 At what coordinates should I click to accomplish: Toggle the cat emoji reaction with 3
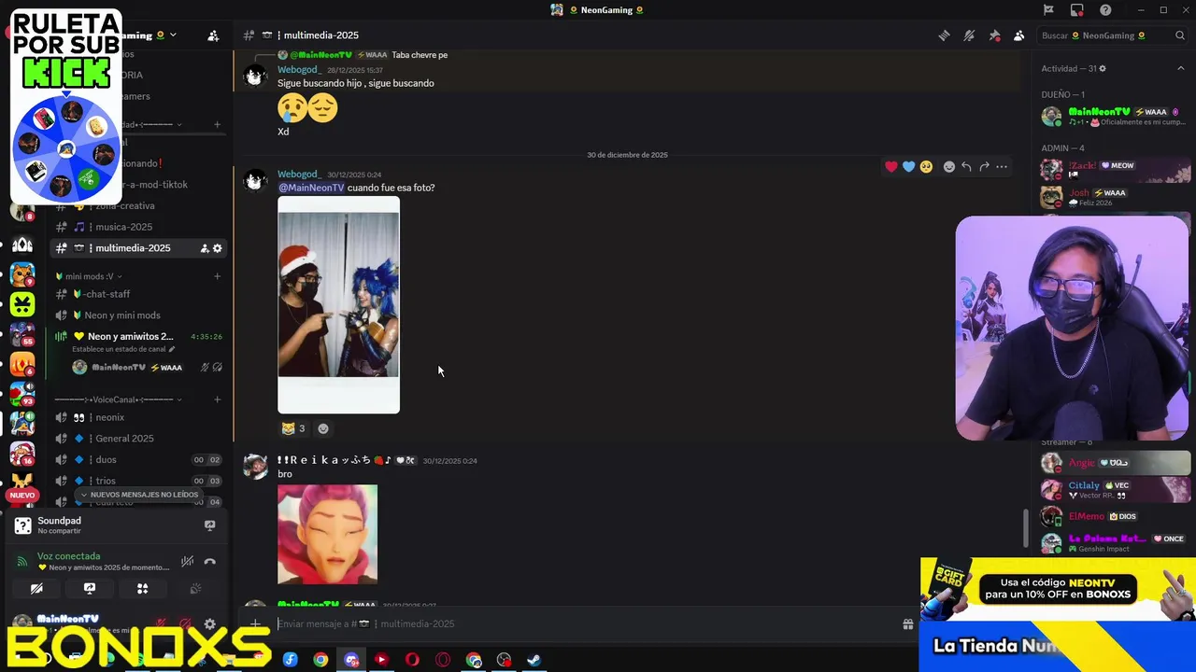click(293, 428)
